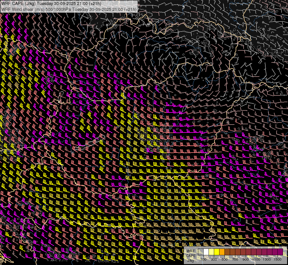Pick the bright yellow CAPE legend swatch
Image resolution: width=288 pixels, height=265 pixels.
click(x=217, y=252)
